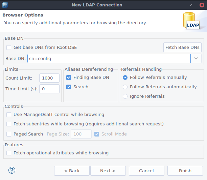Enable Use ManageDsaIT control while browsing

(9, 115)
